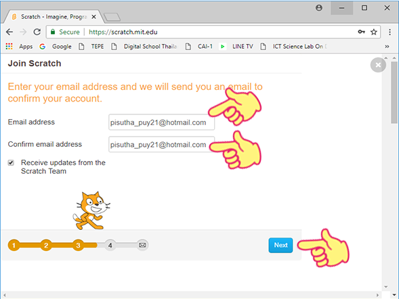Viewport: 399px width, 299px height.
Task: Click the horizontal scroll right arrow
Action: coord(377,295)
